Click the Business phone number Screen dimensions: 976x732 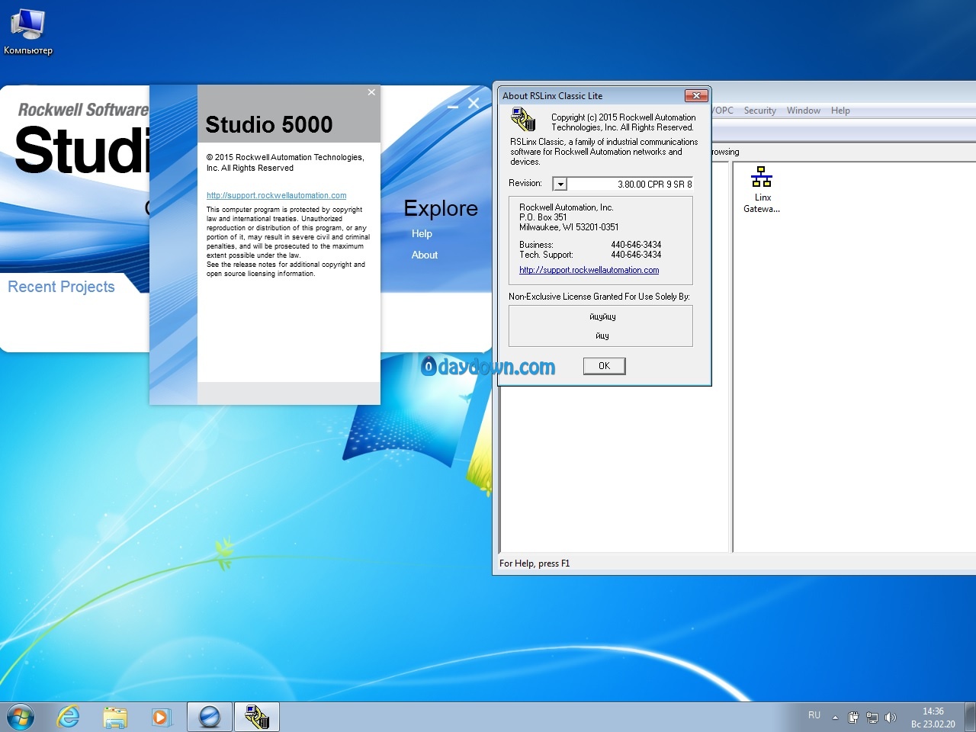tap(636, 245)
